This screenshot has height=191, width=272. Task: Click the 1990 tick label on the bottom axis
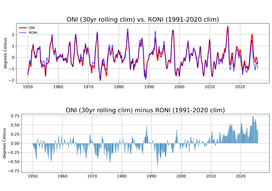(151, 176)
